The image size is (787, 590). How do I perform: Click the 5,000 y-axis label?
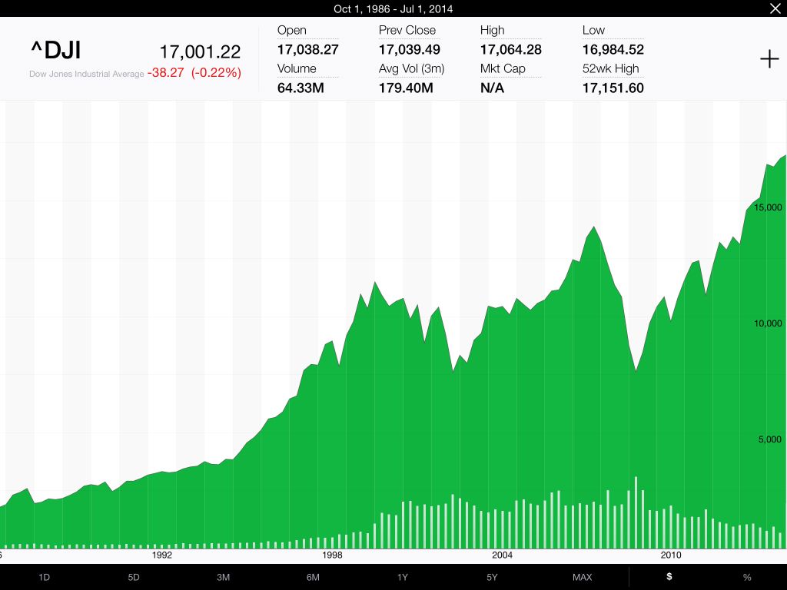(769, 439)
